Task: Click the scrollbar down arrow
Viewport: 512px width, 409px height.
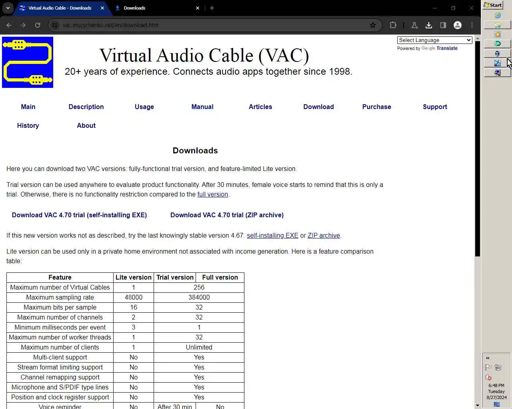Action: [x=477, y=406]
